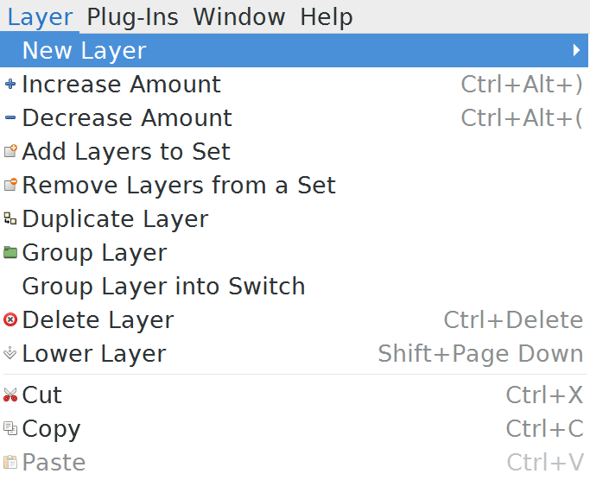This screenshot has width=590, height=480.
Task: Click the red Delete Layer icon
Action: [10, 320]
